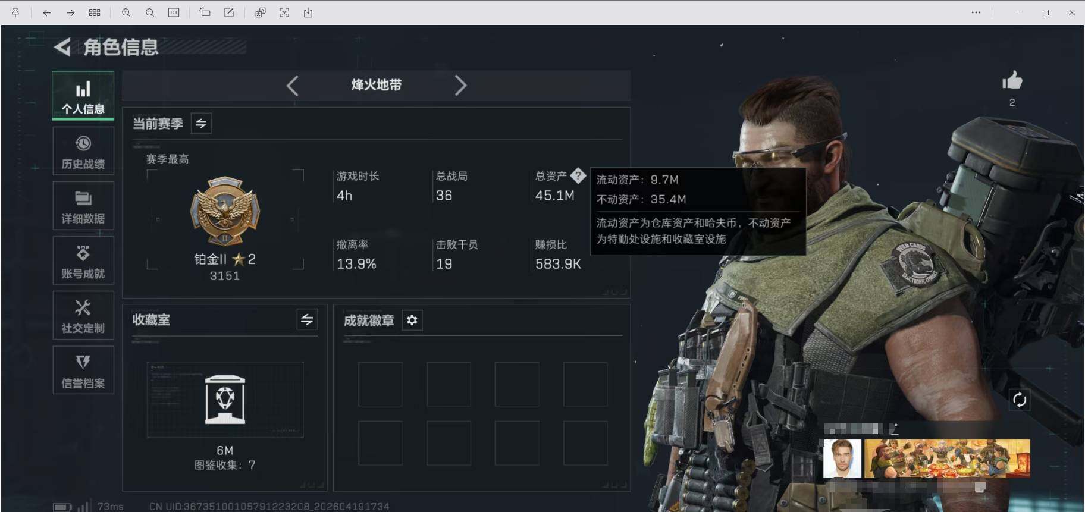Click the 总资产 value 45.1M
Image resolution: width=1085 pixels, height=512 pixels.
pos(554,196)
